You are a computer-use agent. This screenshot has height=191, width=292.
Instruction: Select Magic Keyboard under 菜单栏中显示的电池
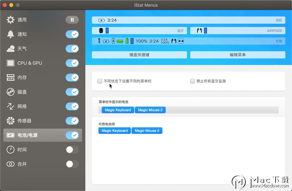click(118, 110)
